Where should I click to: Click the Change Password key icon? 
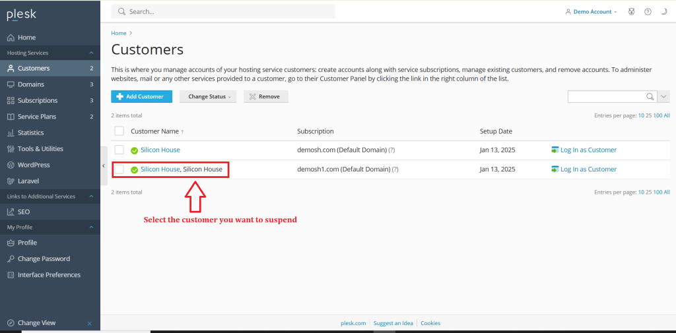11,259
